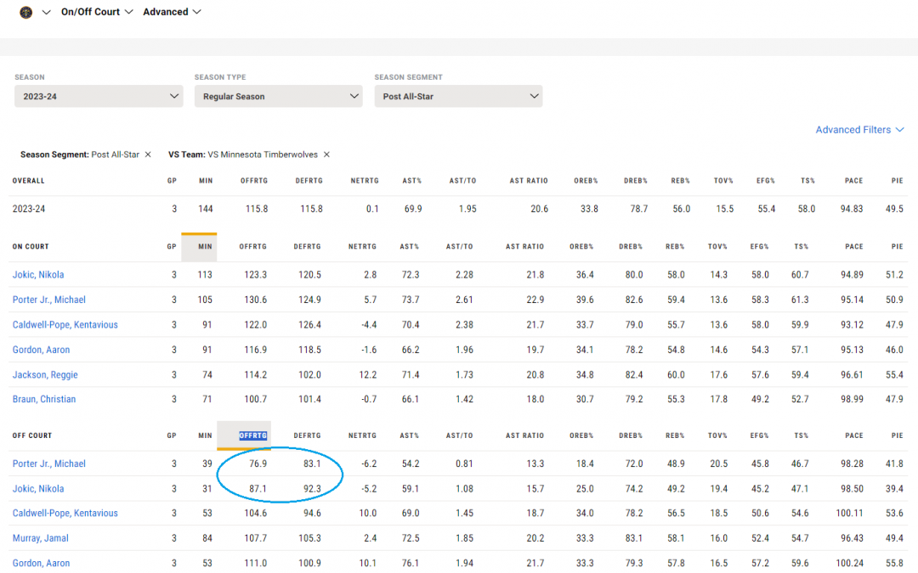Open Jokic, Nikola in On Court table
The width and height of the screenshot is (918, 573).
[x=38, y=274]
